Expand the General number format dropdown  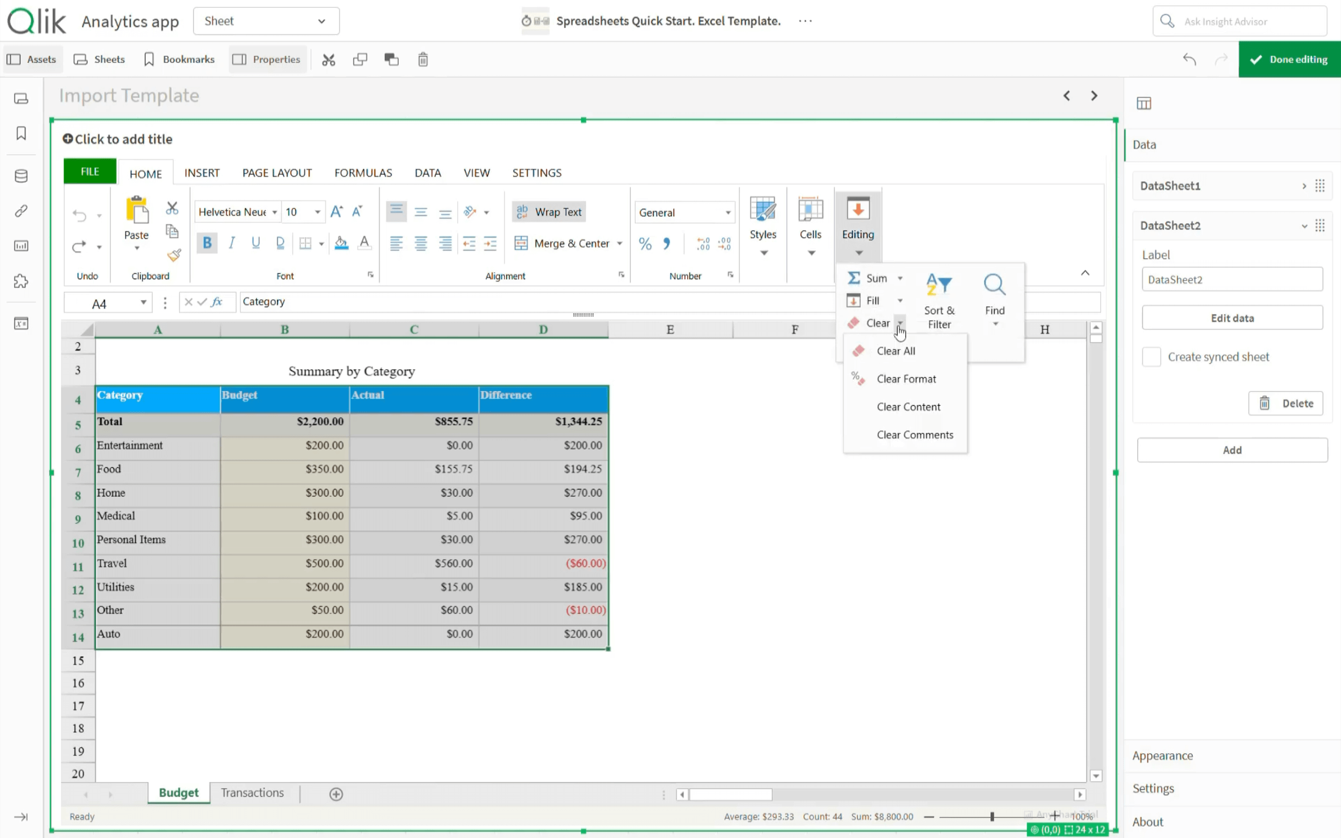coord(727,213)
